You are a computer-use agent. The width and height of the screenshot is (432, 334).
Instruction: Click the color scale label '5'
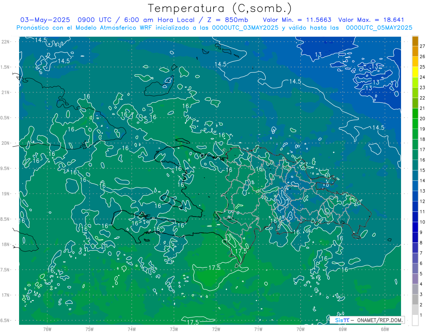[421, 274]
